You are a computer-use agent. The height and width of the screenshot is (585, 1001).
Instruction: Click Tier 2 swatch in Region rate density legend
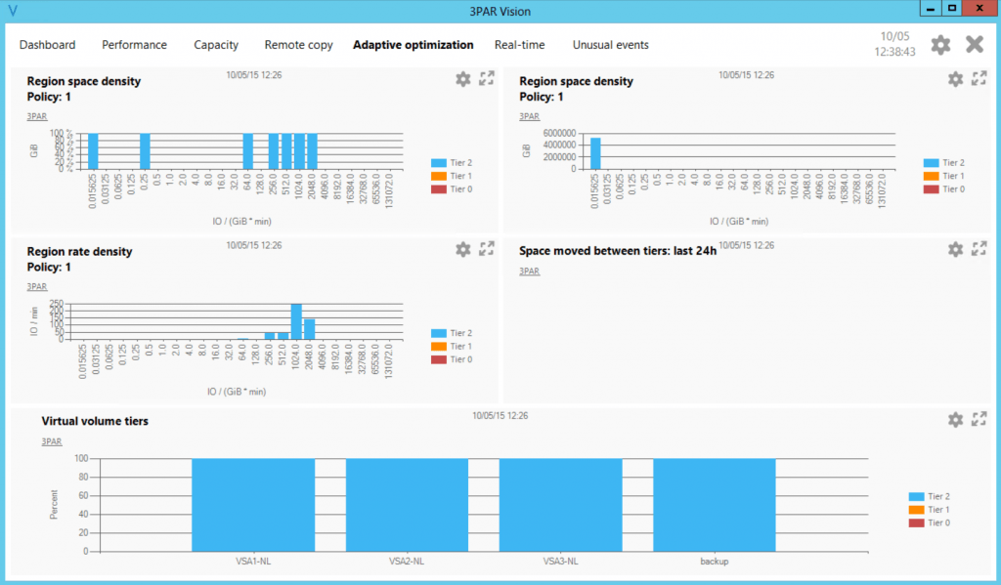coord(439,333)
